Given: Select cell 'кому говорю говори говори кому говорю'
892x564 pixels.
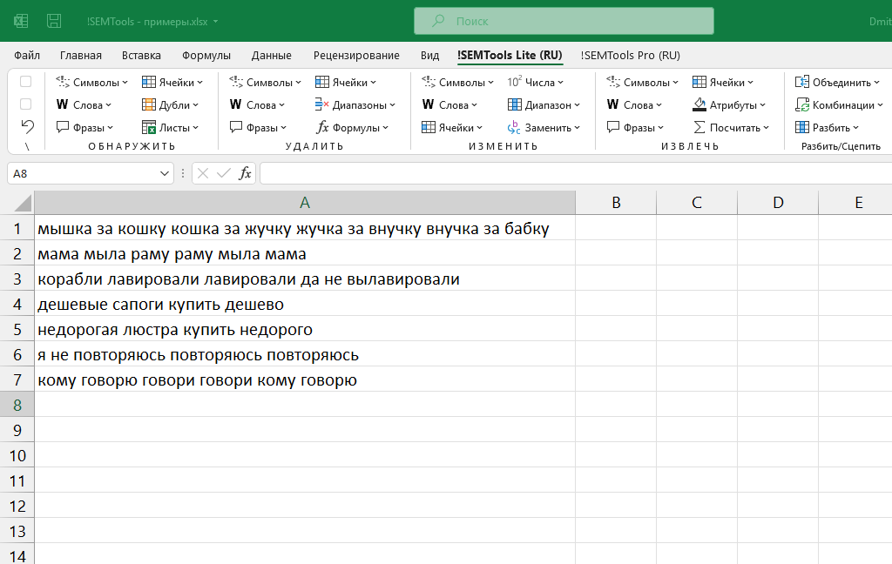Looking at the screenshot, I should (x=305, y=379).
